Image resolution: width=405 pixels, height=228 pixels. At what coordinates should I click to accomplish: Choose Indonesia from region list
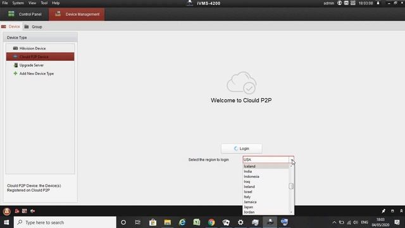266,177
